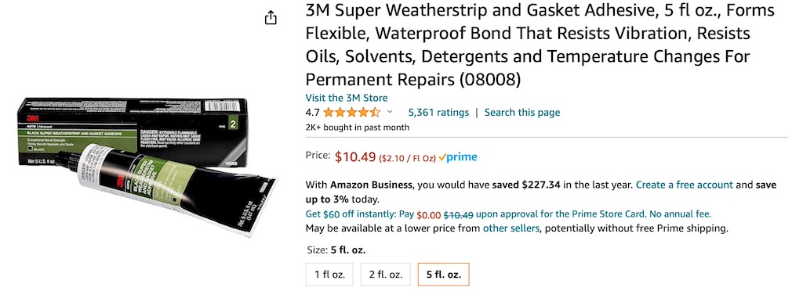Screen dimensions: 803x291
Task: Click the product title text
Action: point(540,45)
